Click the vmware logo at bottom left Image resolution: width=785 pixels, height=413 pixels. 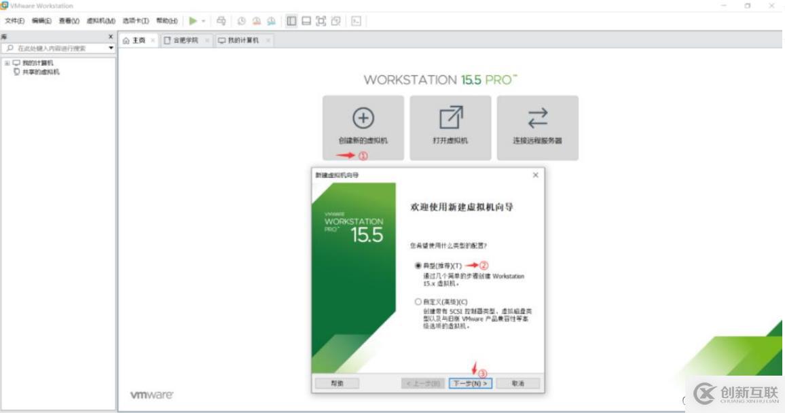coord(151,395)
